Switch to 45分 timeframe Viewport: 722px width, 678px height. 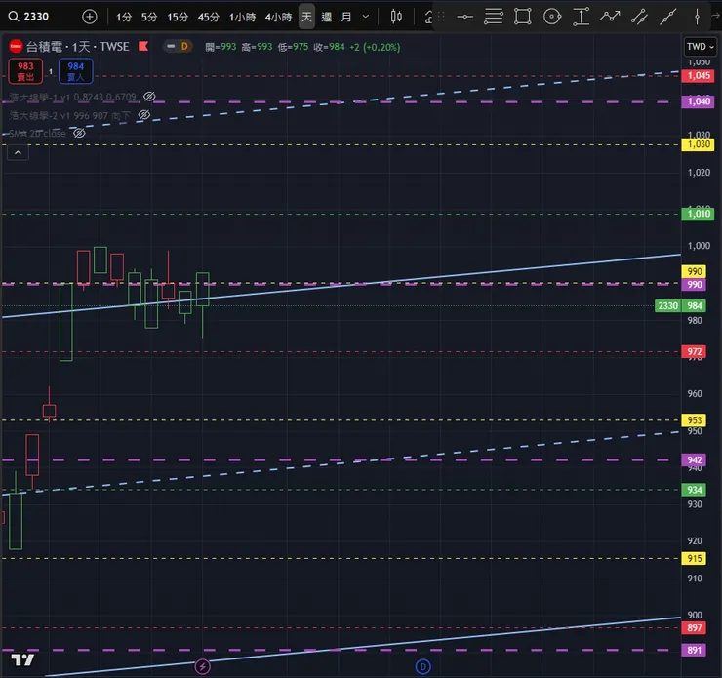pyautogui.click(x=208, y=17)
